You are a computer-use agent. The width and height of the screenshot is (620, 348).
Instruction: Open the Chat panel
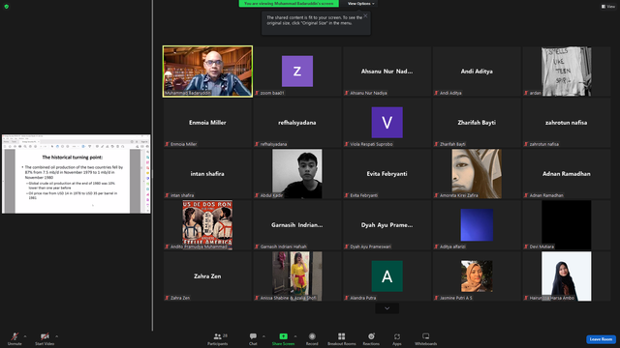coord(253,338)
